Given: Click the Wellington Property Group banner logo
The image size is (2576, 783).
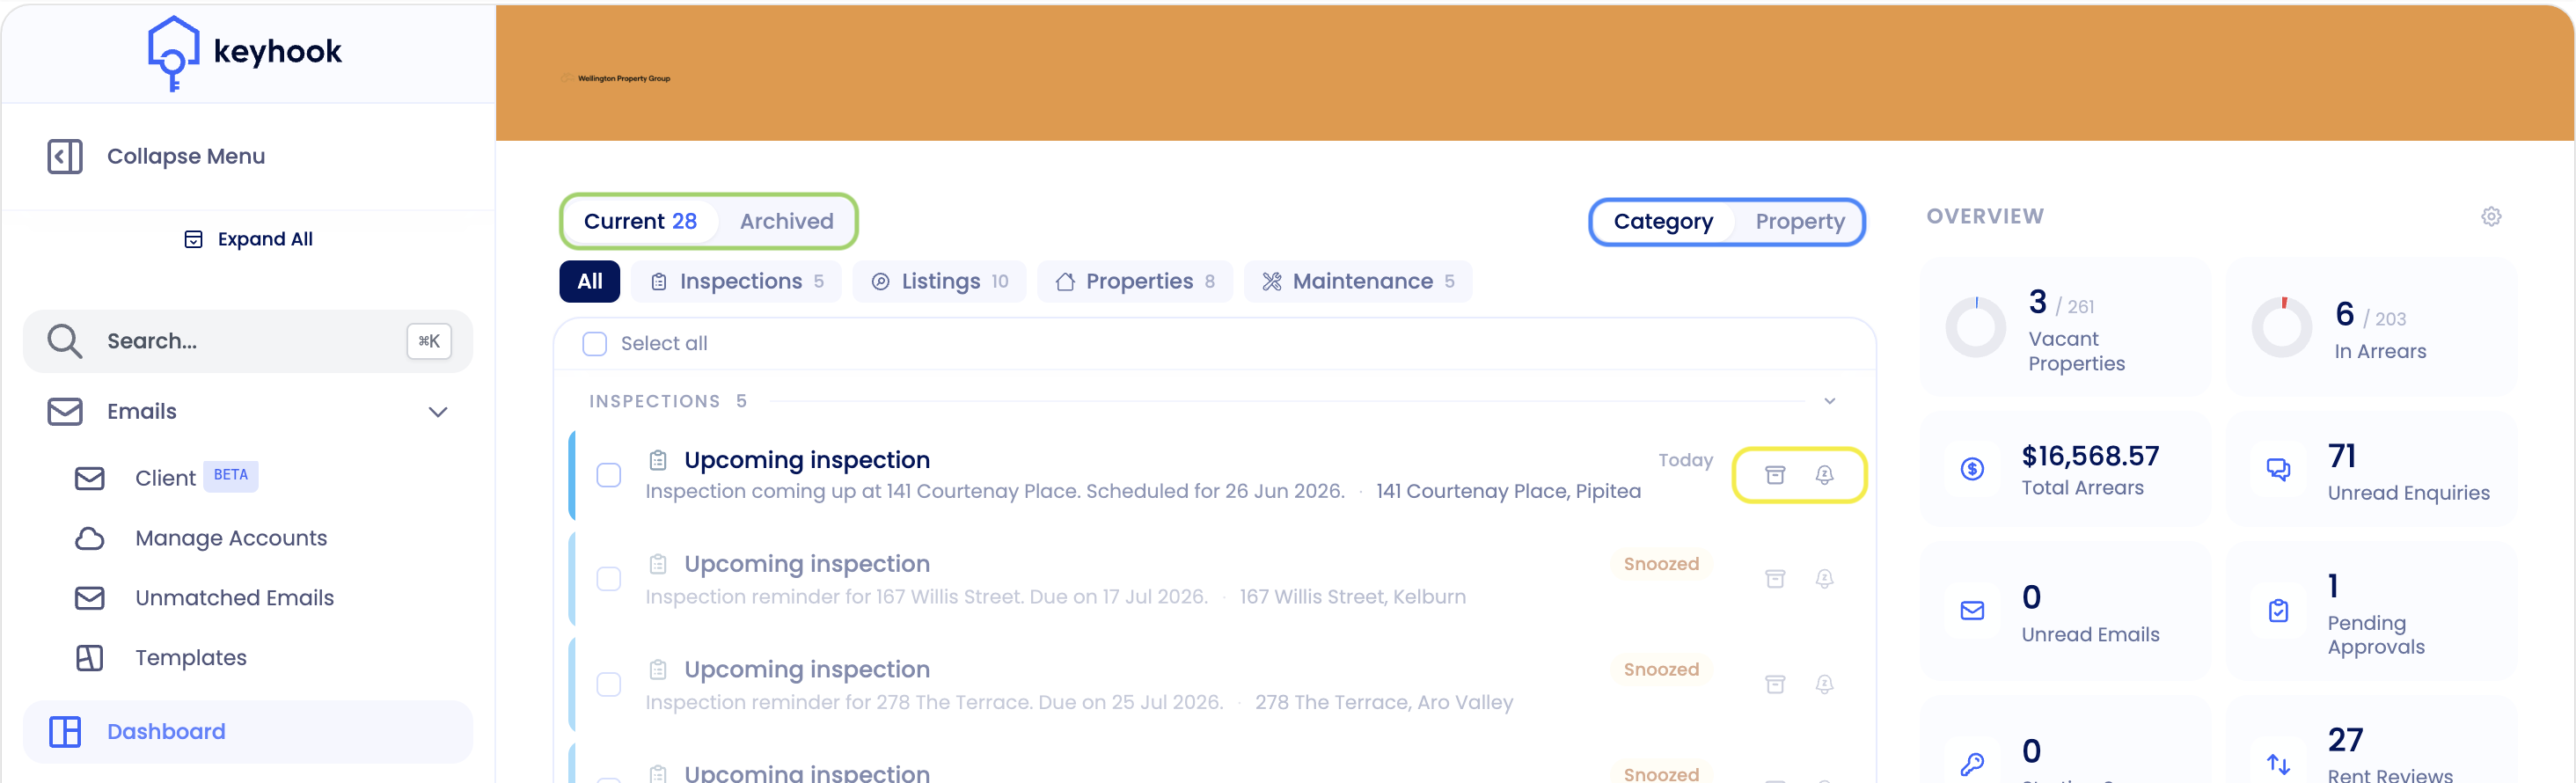Looking at the screenshot, I should 616,78.
